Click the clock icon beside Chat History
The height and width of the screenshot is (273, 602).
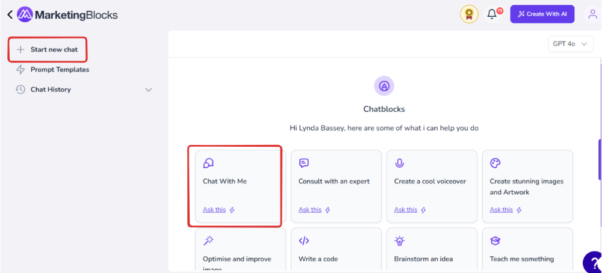click(x=20, y=90)
